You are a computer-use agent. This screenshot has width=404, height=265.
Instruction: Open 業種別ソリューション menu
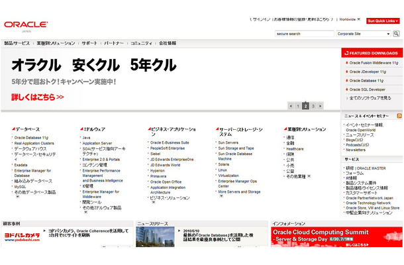[x=56, y=43]
